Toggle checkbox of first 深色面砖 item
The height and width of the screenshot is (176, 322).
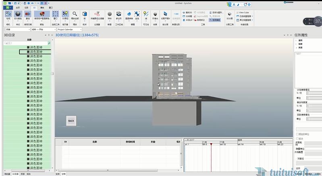[28, 47]
